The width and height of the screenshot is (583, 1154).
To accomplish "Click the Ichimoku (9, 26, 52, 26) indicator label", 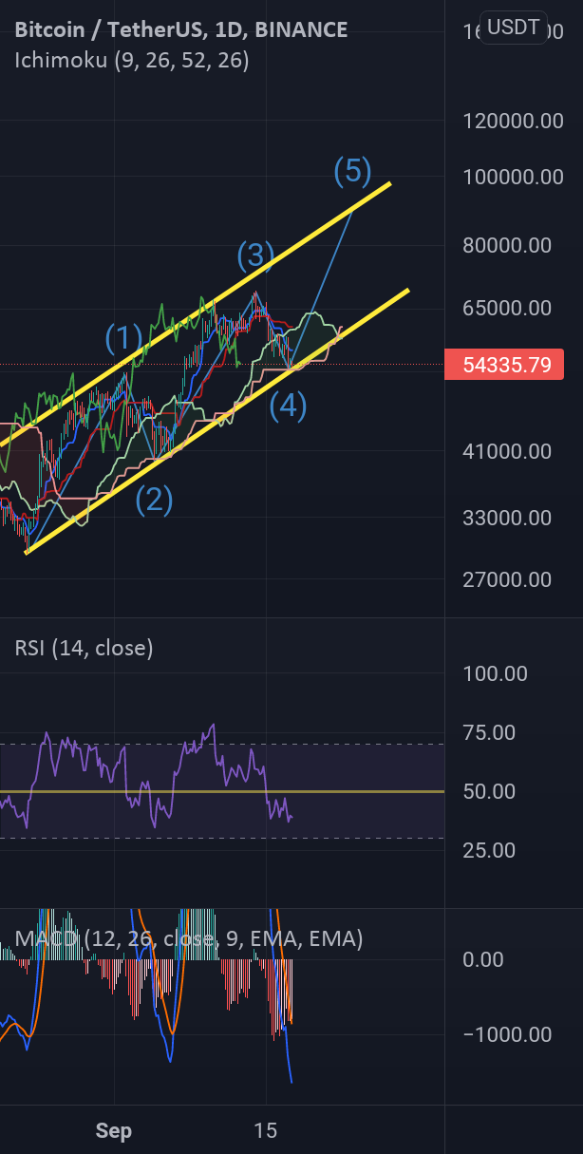I will [x=132, y=61].
